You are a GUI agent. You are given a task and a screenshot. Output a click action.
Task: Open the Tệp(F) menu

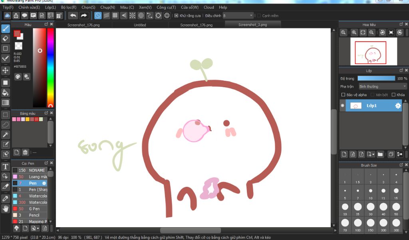tap(8, 7)
